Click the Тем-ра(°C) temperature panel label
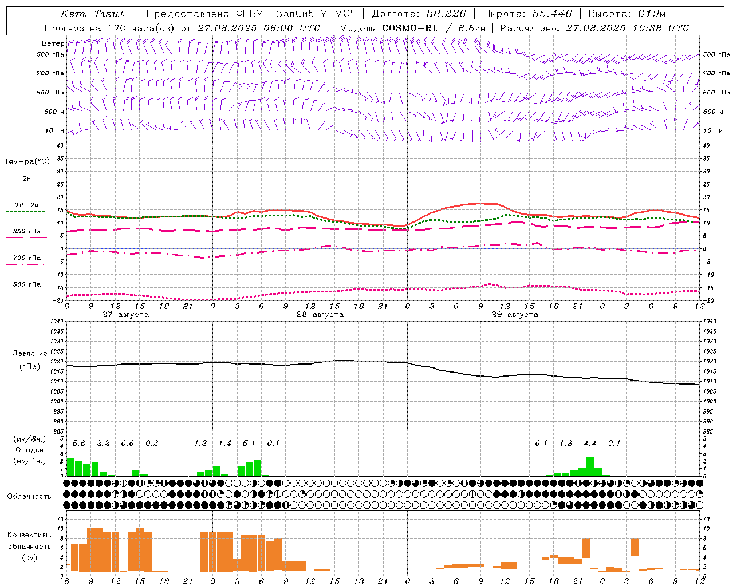The image size is (733, 586). [27, 162]
